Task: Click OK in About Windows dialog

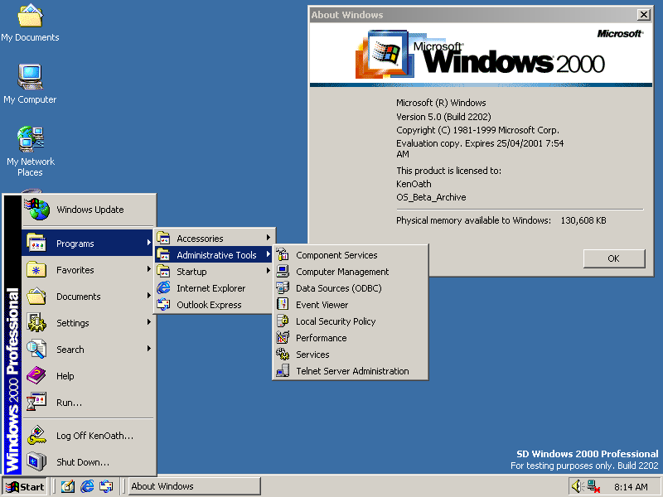Action: [x=614, y=258]
